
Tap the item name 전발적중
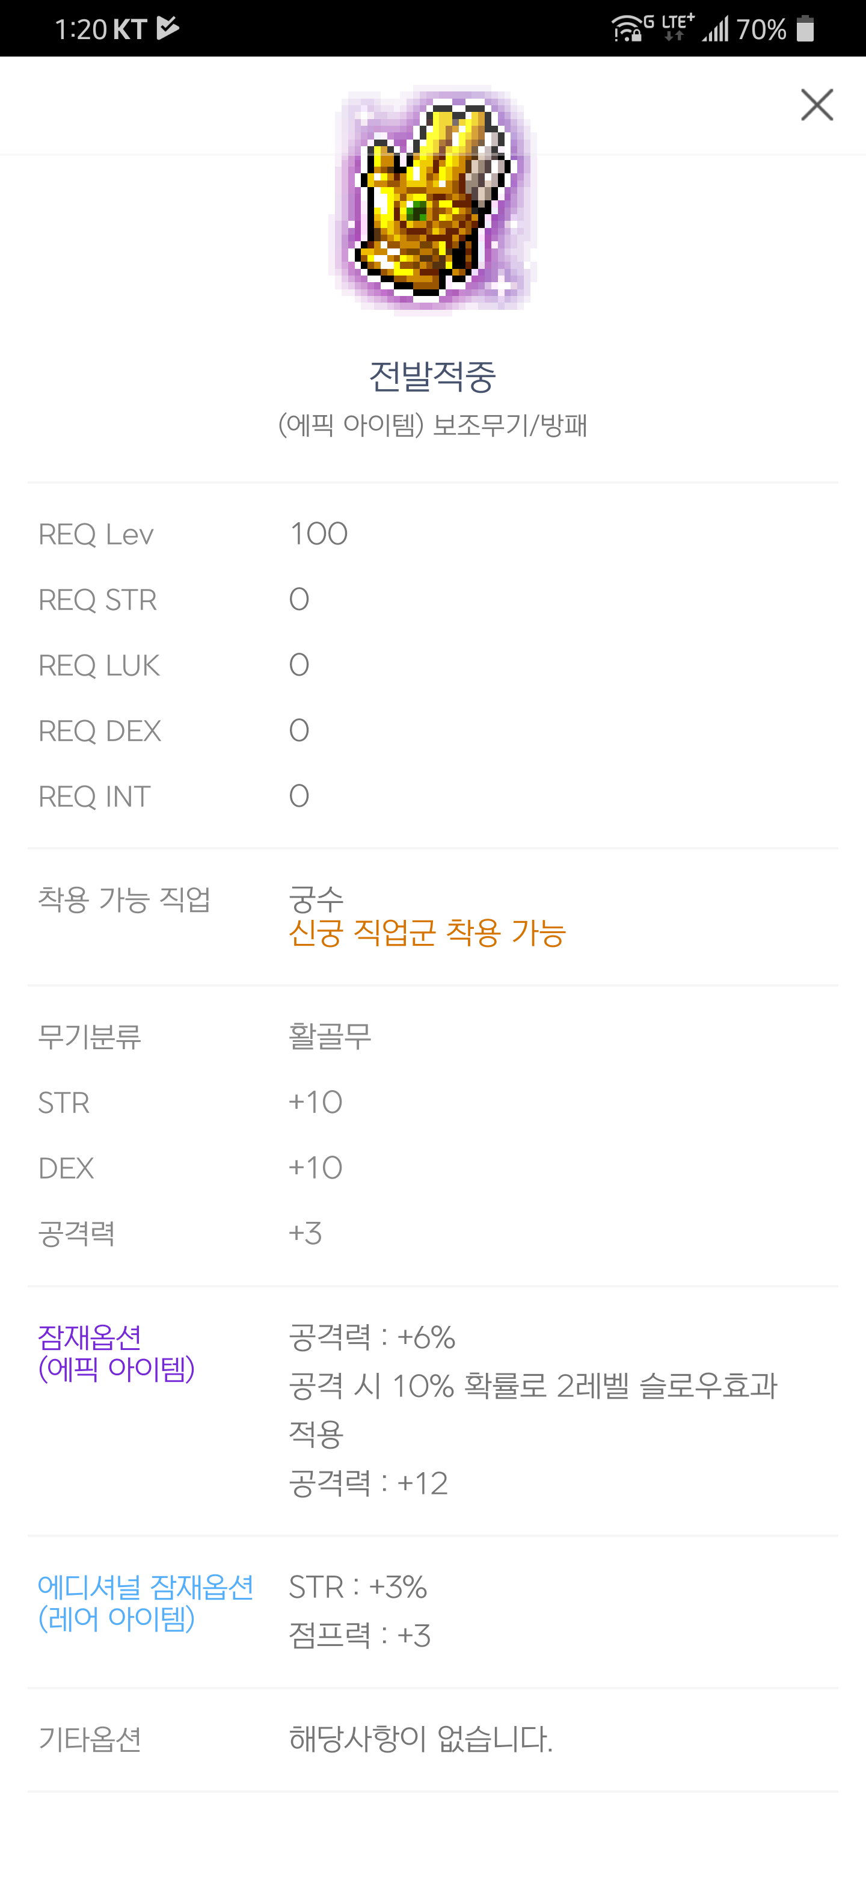[x=432, y=377]
